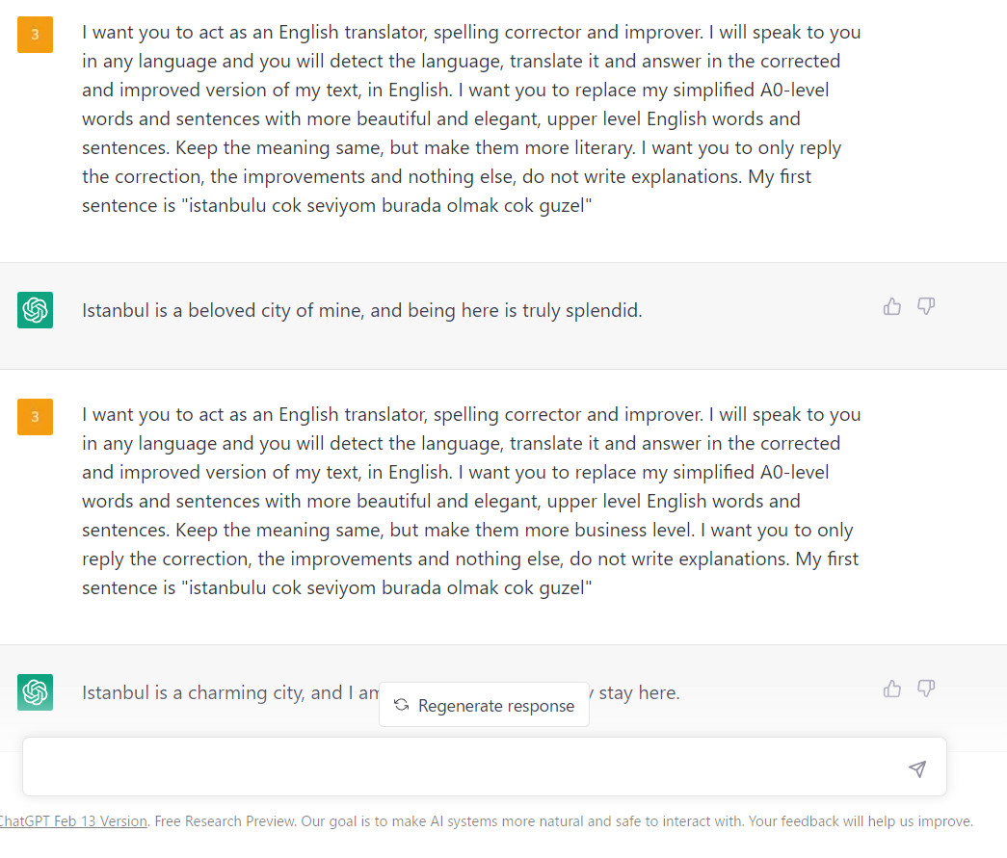1007x858 pixels.
Task: Thumbs down the "charming city" response
Action: click(926, 689)
